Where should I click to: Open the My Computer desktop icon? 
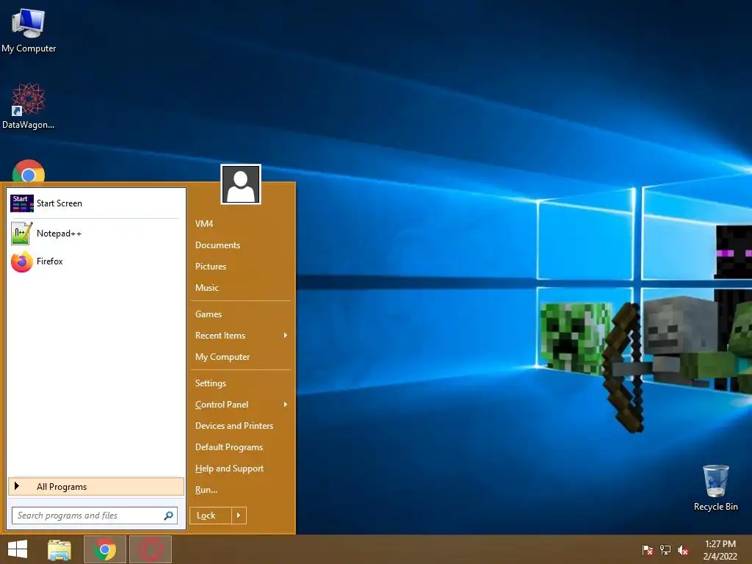click(x=29, y=29)
